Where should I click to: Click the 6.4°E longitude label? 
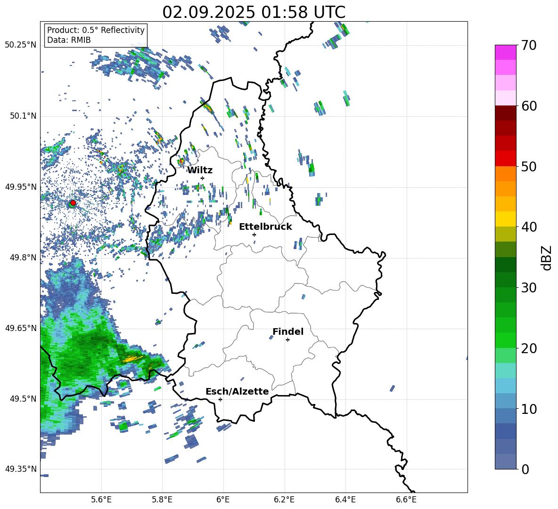point(345,500)
